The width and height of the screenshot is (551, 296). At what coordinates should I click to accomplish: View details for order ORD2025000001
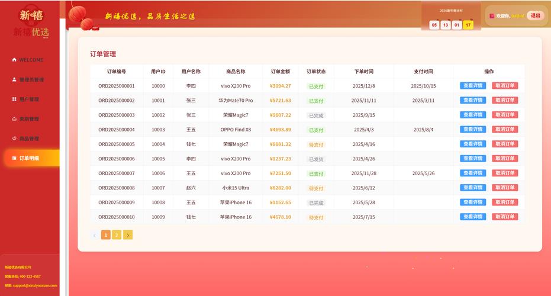pos(473,86)
